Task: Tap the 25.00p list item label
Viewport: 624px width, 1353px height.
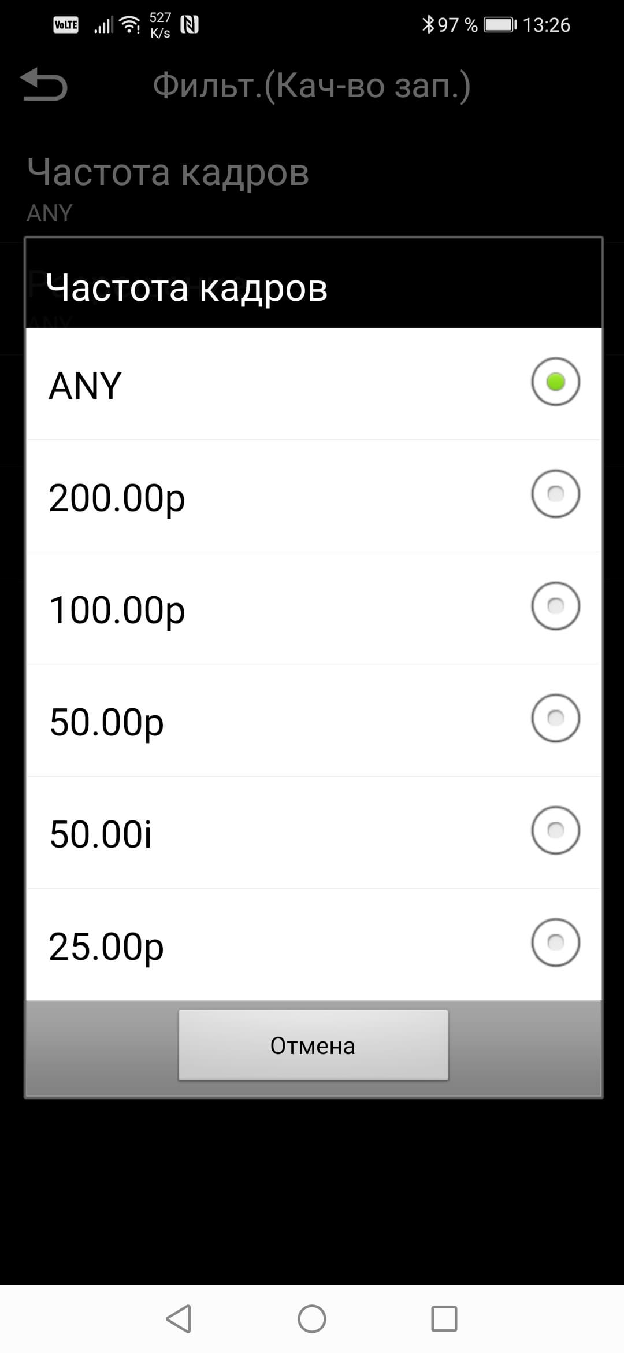Action: tap(106, 947)
